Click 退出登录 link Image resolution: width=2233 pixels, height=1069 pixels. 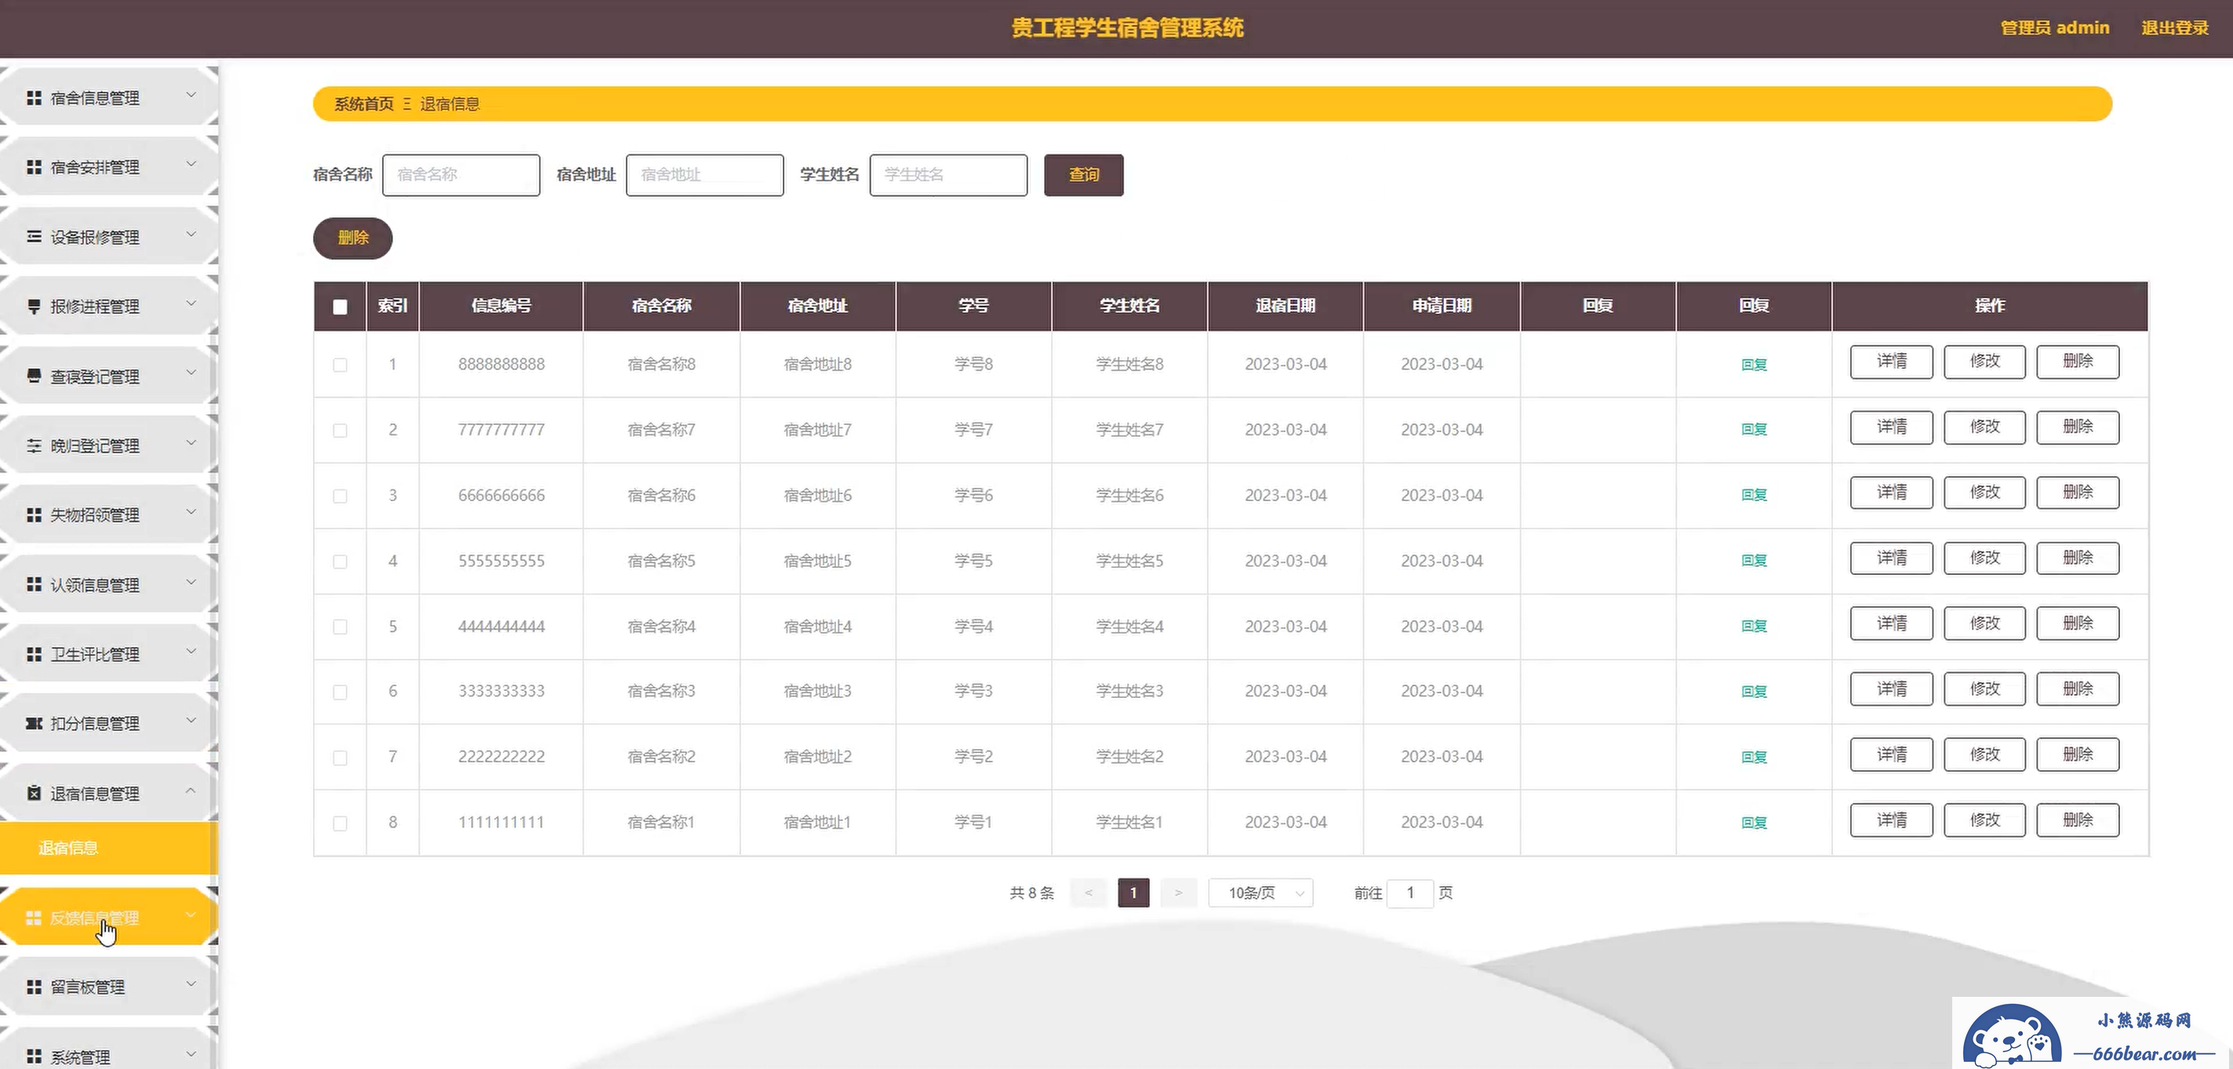pyautogui.click(x=2175, y=27)
